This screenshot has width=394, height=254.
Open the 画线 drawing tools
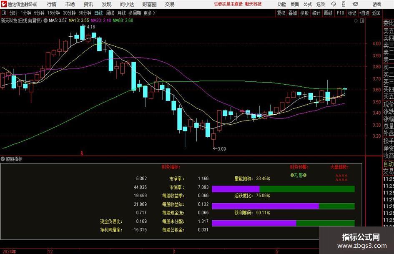pos(328,13)
